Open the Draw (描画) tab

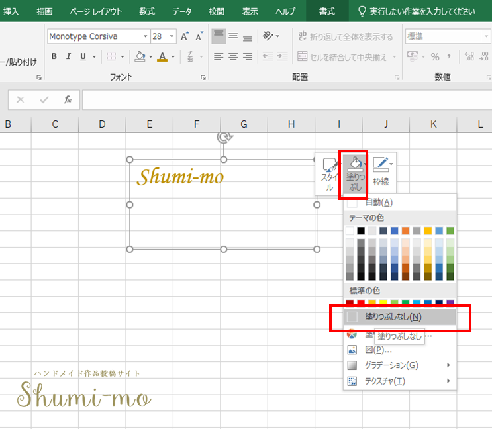(x=44, y=11)
